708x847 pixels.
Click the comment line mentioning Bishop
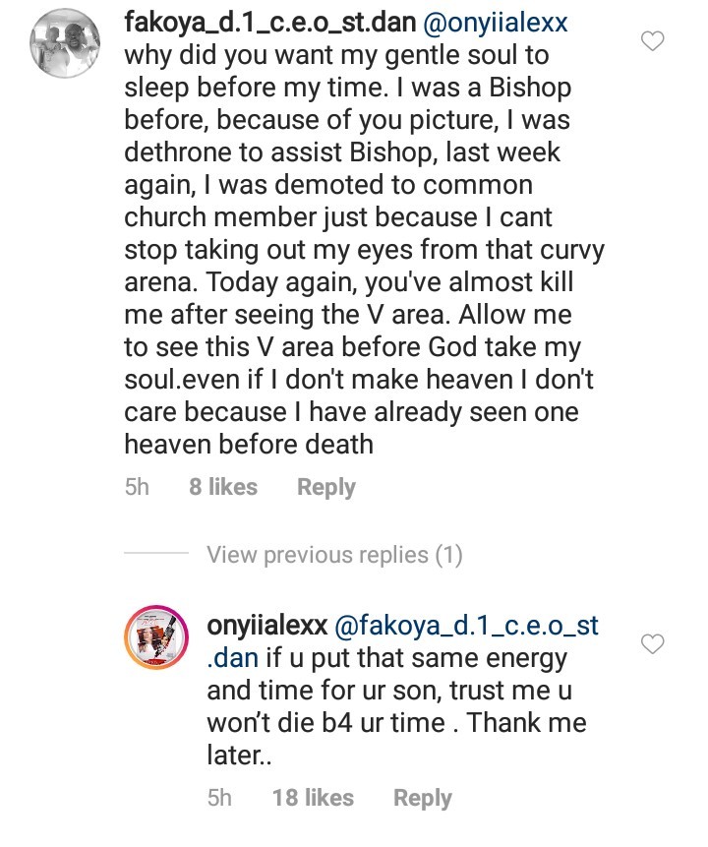click(344, 87)
